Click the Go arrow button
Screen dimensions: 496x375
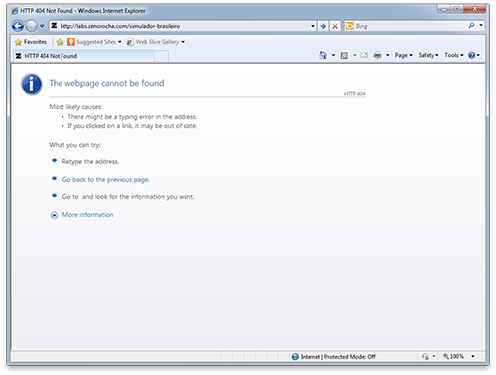pyautogui.click(x=323, y=26)
